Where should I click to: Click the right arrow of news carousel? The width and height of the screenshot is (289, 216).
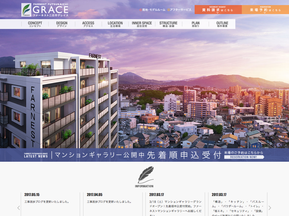click(270, 208)
